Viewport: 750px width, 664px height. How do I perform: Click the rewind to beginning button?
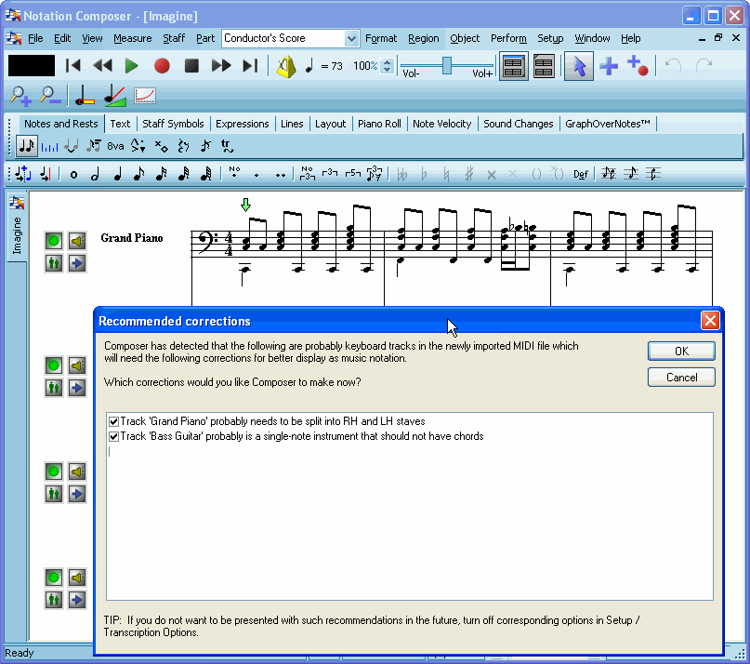click(x=73, y=66)
